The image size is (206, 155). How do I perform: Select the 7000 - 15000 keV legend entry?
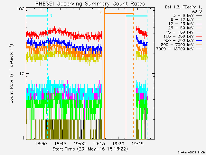click(179, 49)
